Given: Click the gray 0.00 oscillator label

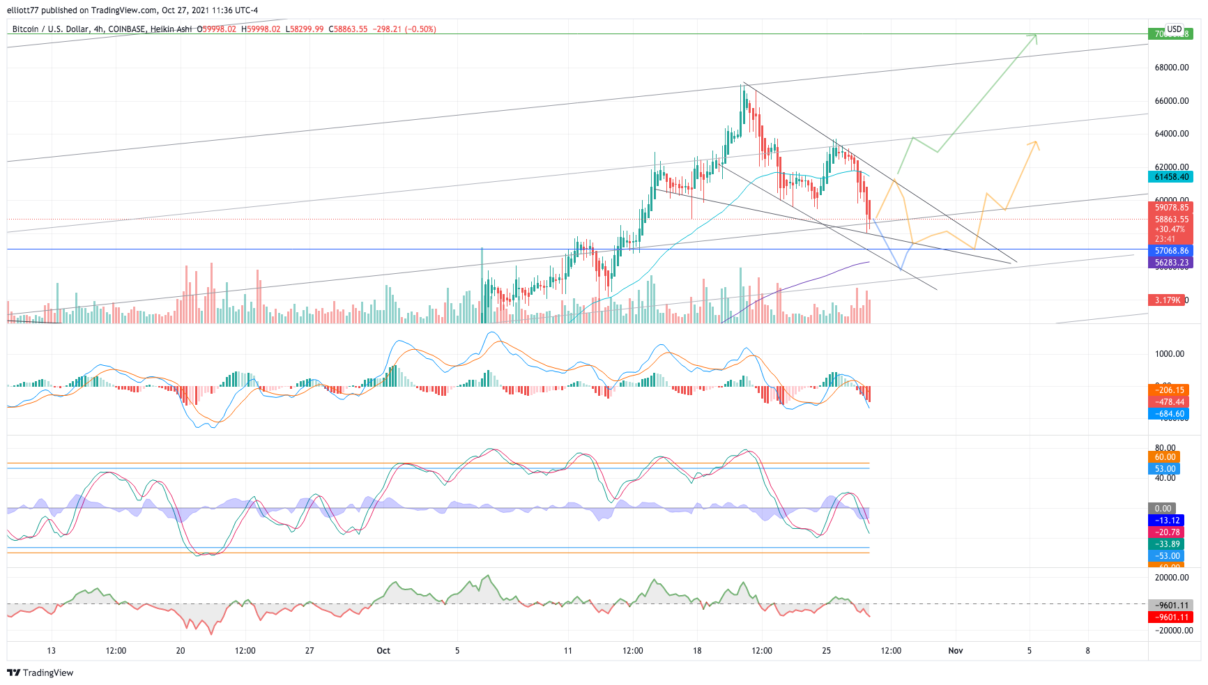Looking at the screenshot, I should pos(1162,509).
